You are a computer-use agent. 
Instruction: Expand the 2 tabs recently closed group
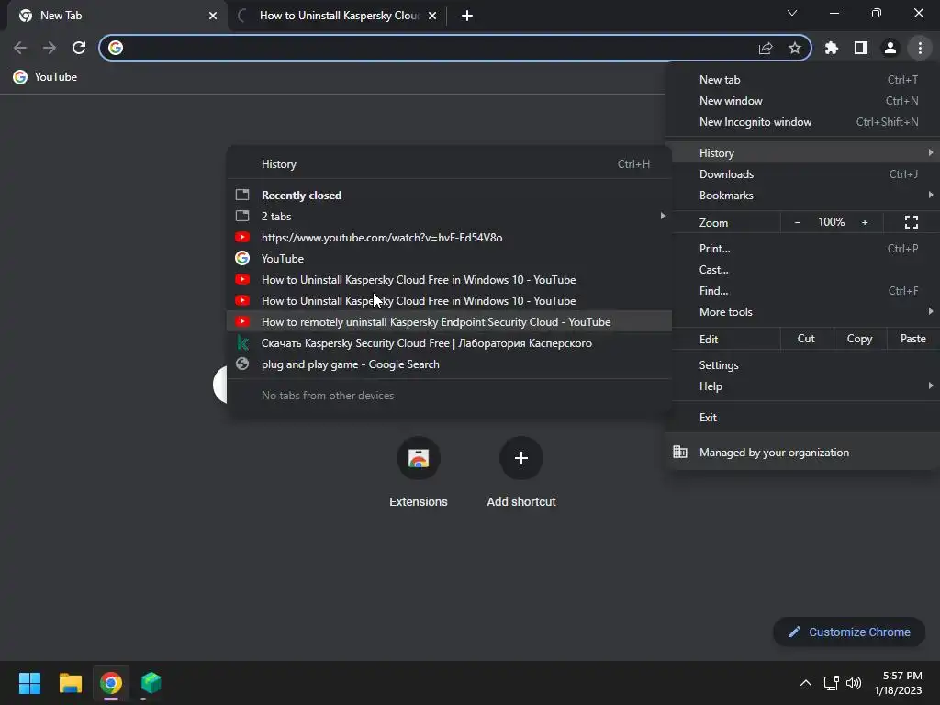[x=449, y=217]
